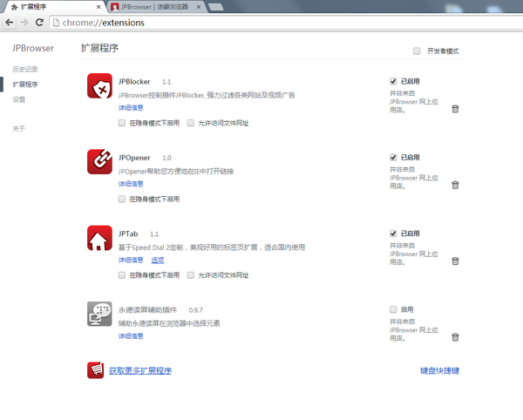523x420 pixels.
Task: Allow JPOpener in incognito mode
Action: tap(122, 199)
